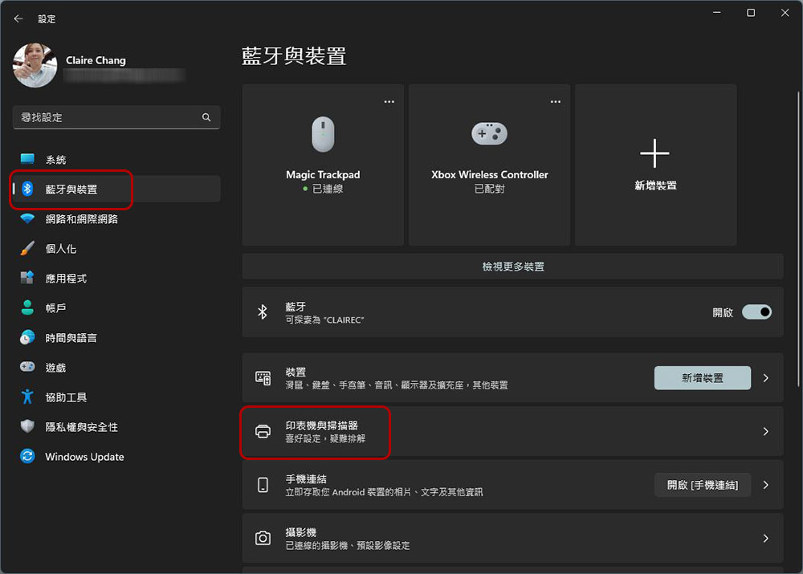803x574 pixels.
Task: Click the Magic Trackpad mouse icon
Action: [323, 134]
